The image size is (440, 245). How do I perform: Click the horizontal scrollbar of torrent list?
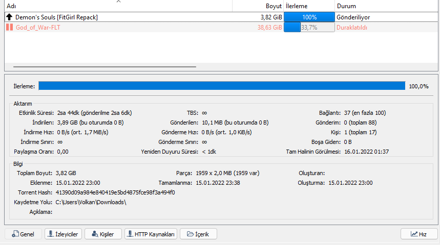click(104, 67)
